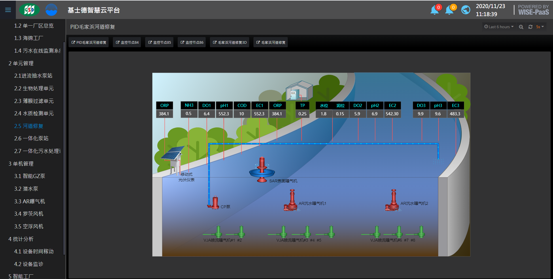The height and width of the screenshot is (279, 553).
Task: Select 3.3 AR曝气机 menu item
Action: [x=30, y=201]
